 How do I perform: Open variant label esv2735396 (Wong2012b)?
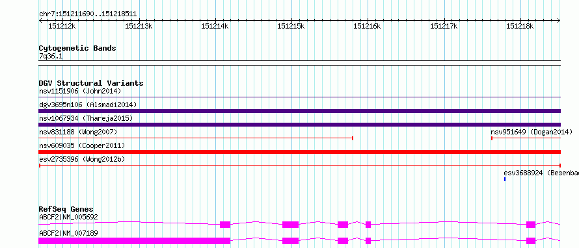(82, 159)
